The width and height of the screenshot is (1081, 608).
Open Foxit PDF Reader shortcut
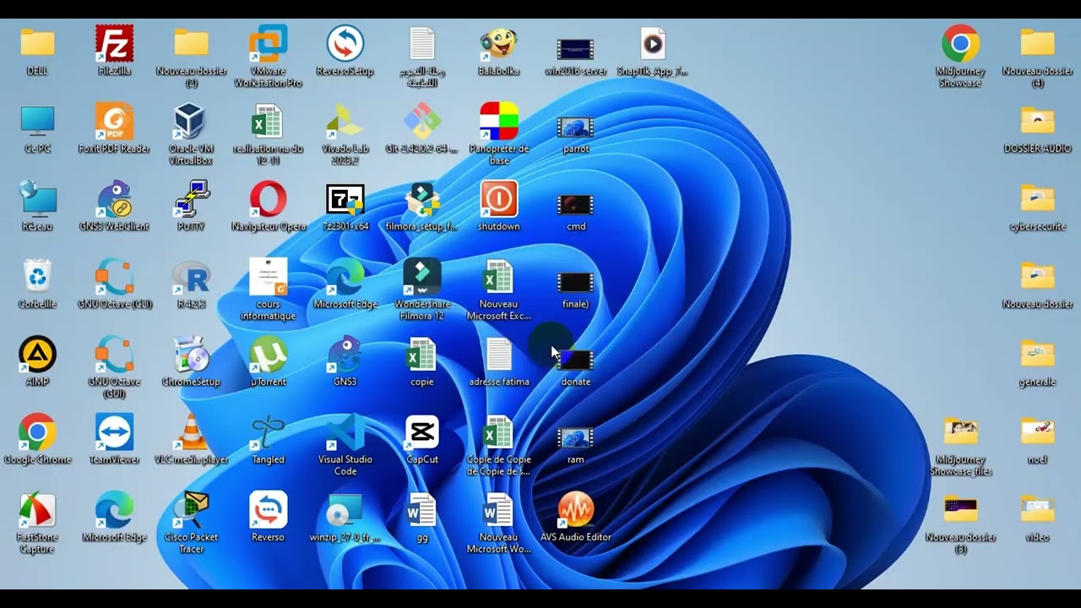(x=114, y=122)
